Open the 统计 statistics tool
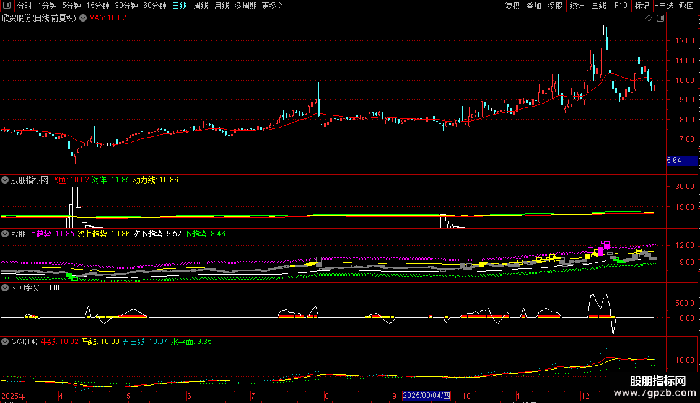Viewport: 700px width, 403px height. click(x=577, y=6)
